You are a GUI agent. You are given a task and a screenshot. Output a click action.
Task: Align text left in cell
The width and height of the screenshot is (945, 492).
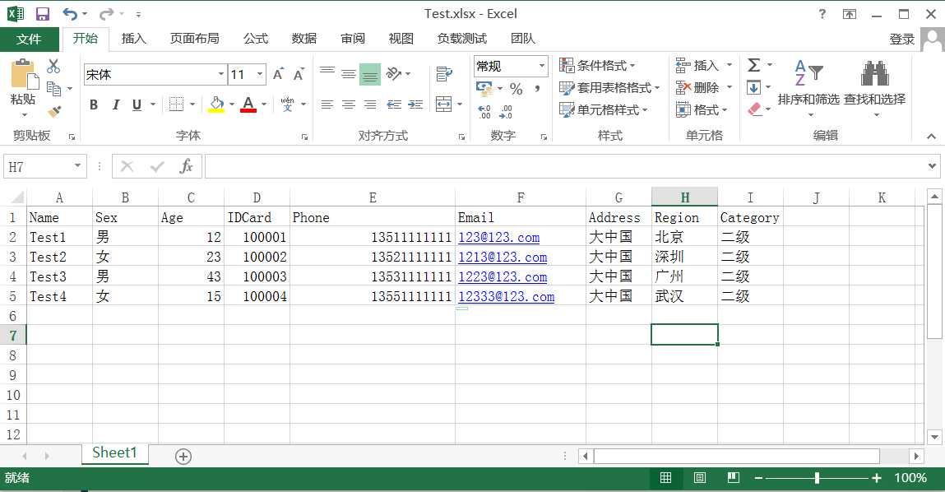click(x=327, y=104)
